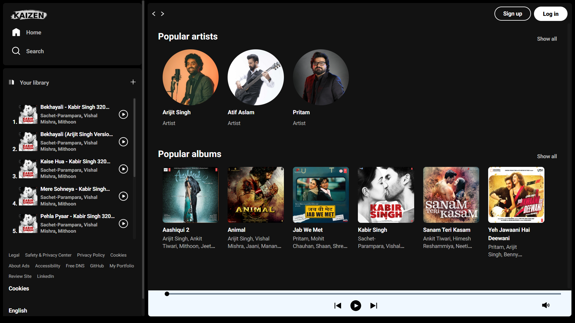Click Yeh Jawaani Hai Deewani album title
The height and width of the screenshot is (323, 575).
[509, 234]
